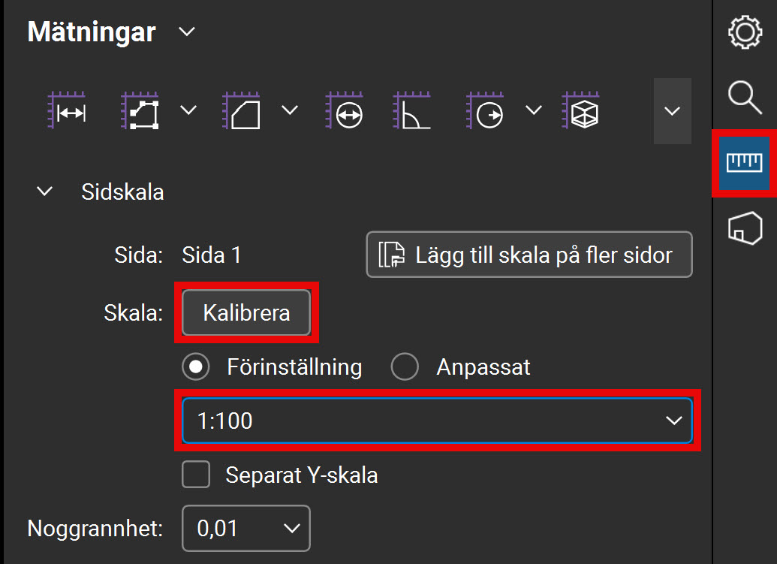Image resolution: width=777 pixels, height=564 pixels.
Task: Open the 1:100 scale preset dropdown
Action: point(437,421)
